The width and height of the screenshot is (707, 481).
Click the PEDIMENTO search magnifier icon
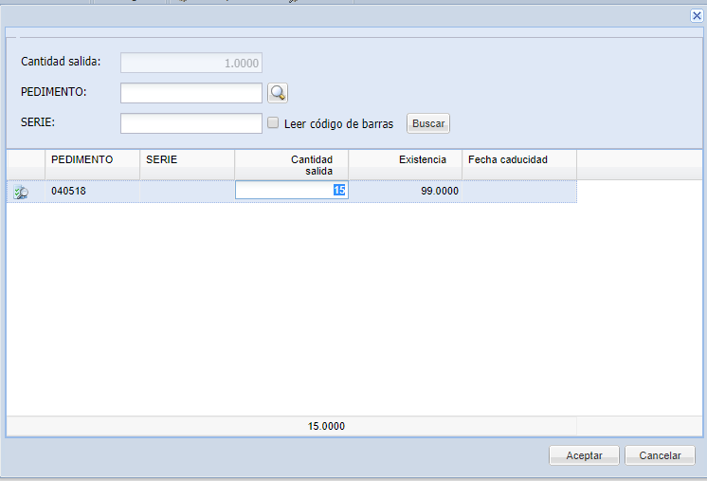coord(277,92)
